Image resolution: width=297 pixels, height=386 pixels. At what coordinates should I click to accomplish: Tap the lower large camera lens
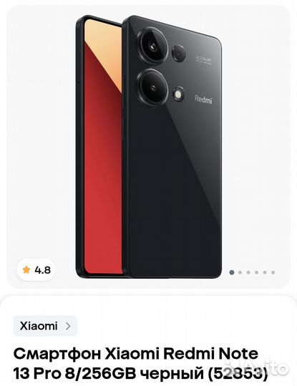coord(153,86)
